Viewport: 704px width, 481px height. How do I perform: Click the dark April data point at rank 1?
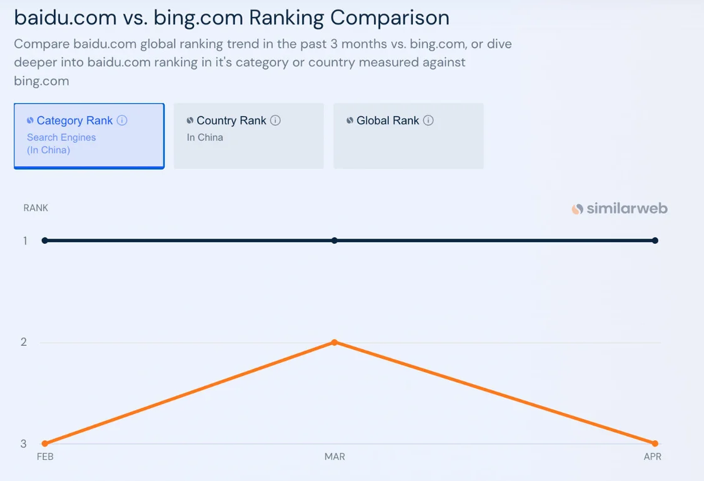(655, 240)
